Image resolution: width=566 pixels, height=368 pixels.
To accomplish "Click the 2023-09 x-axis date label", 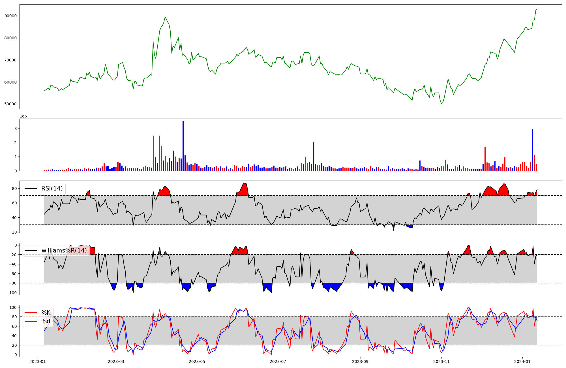I will 361,361.
